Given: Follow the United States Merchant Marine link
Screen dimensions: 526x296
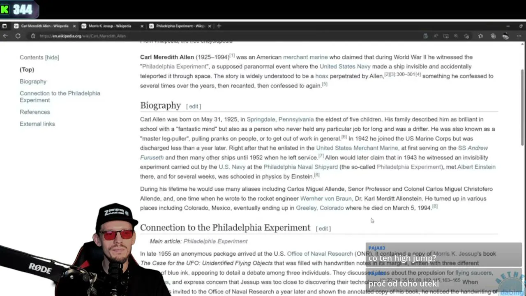Looking at the screenshot, I should [357, 148].
